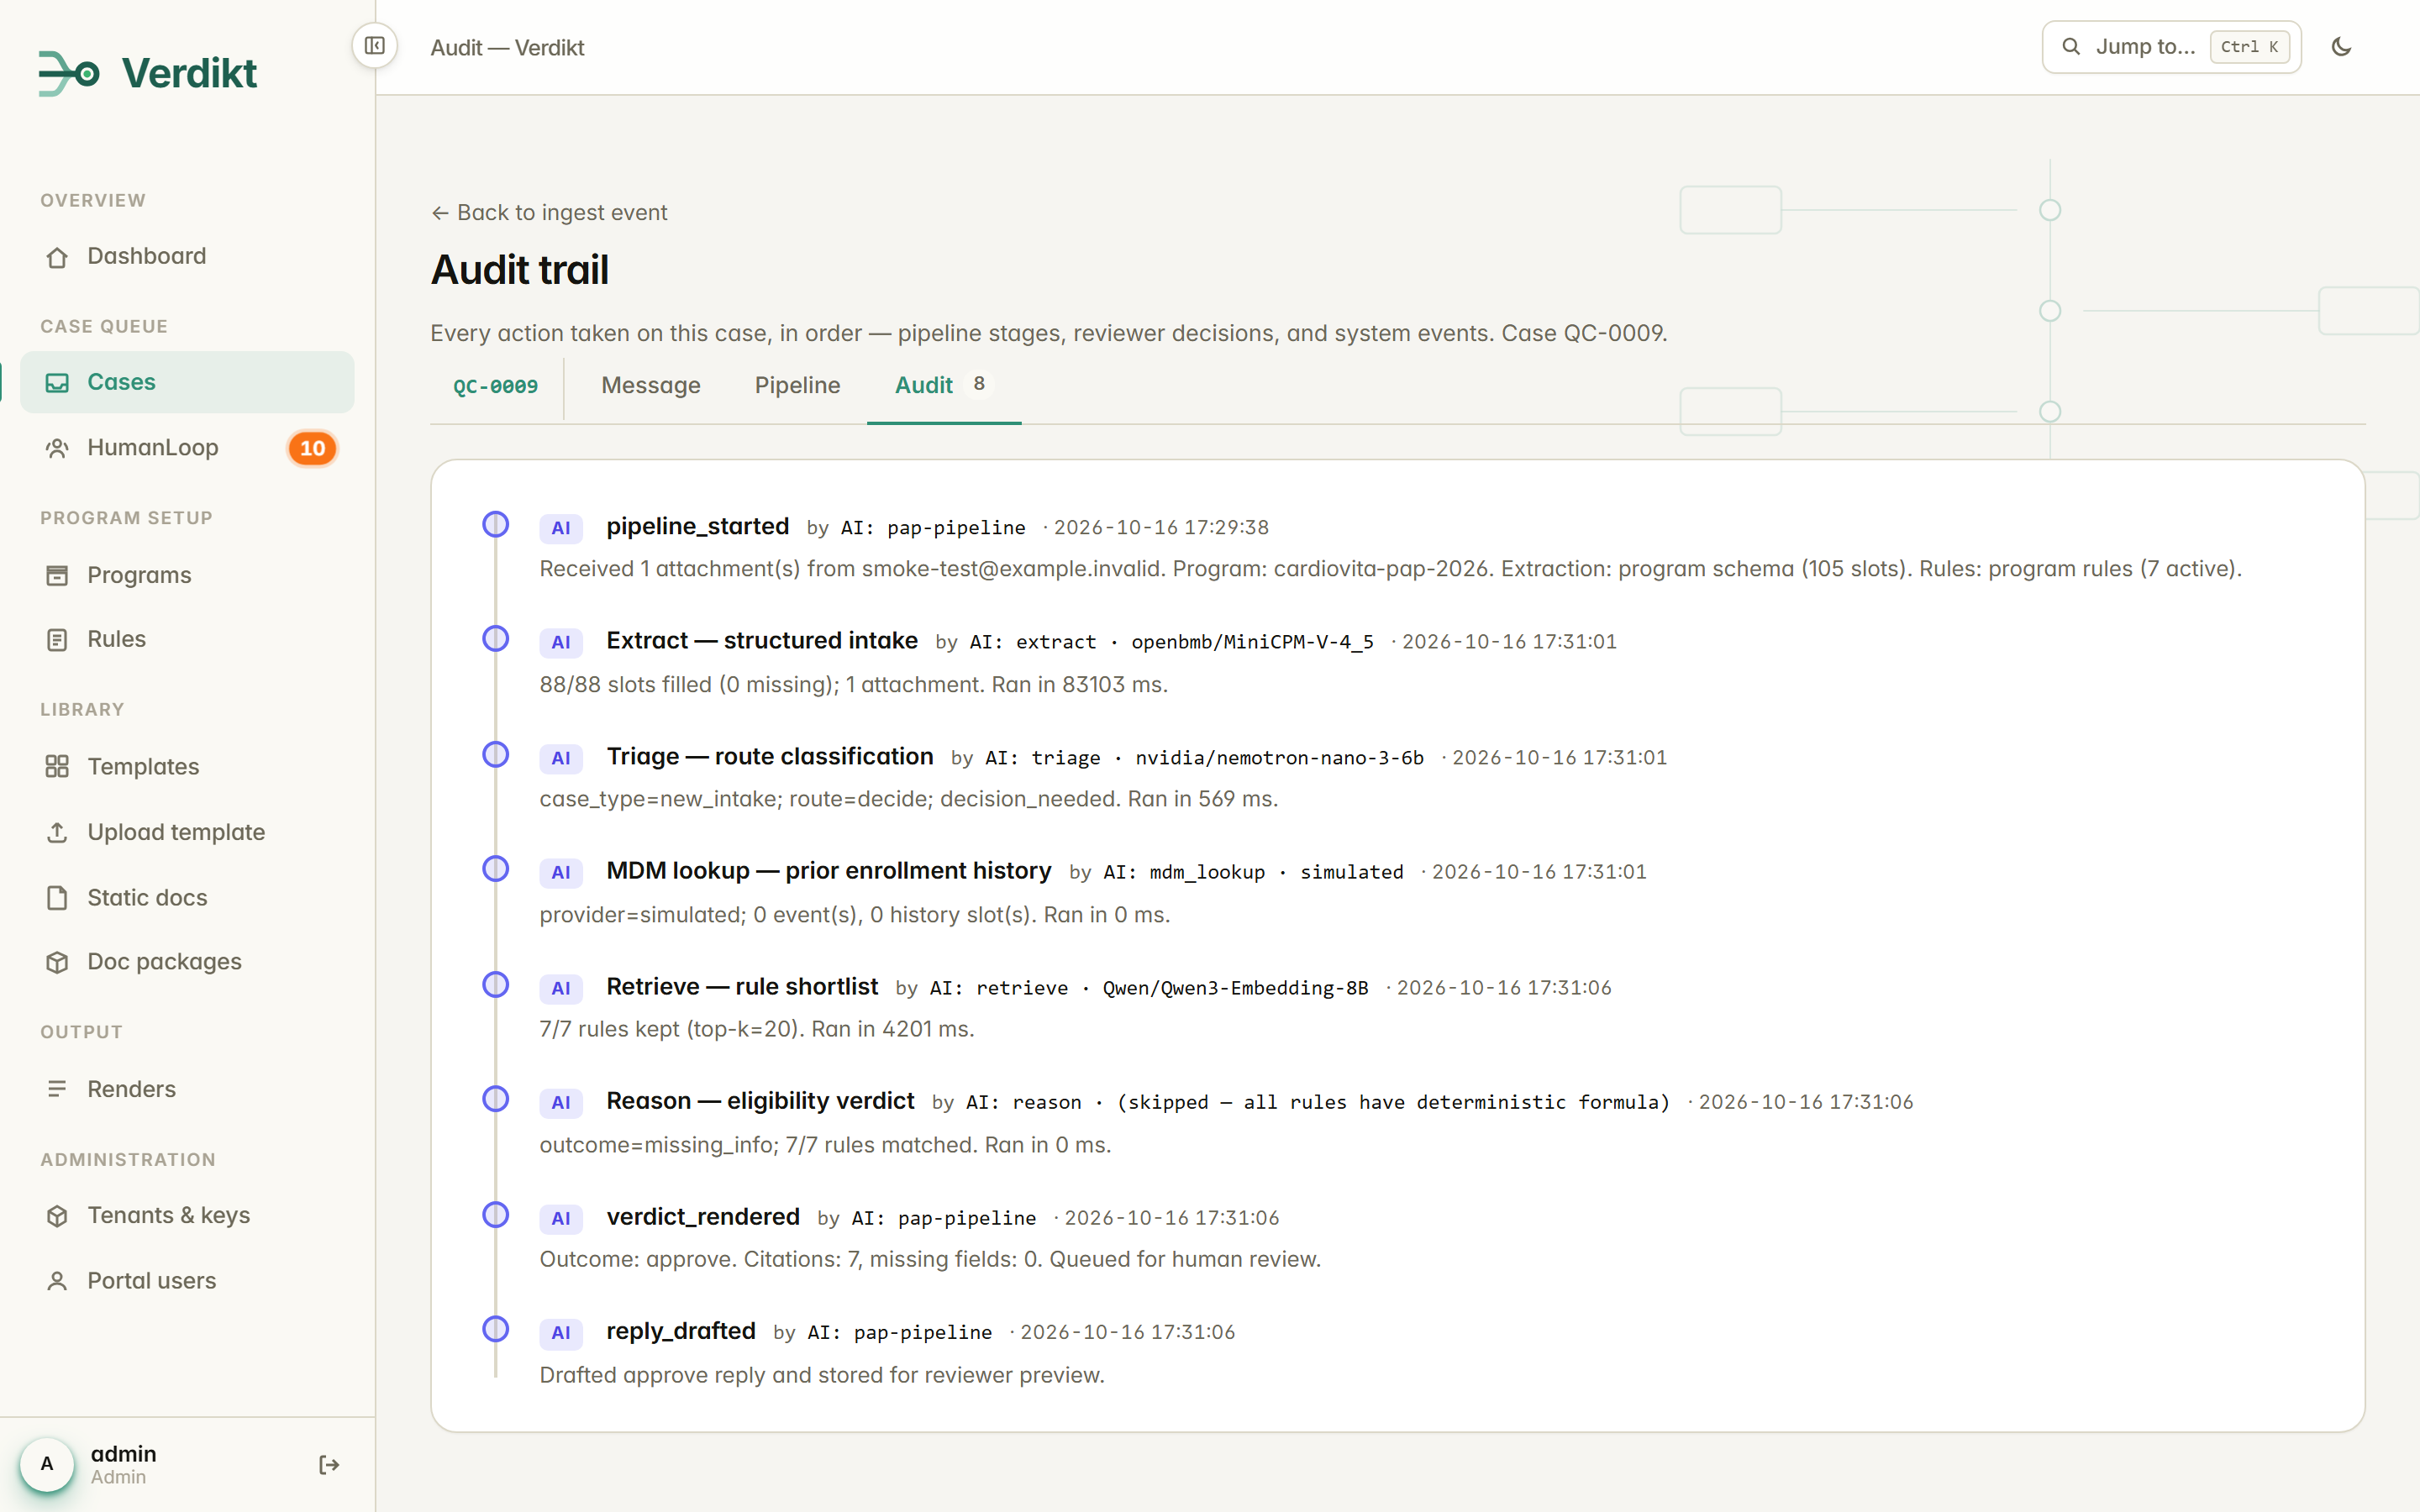Click the admin avatar circle

tap(47, 1464)
